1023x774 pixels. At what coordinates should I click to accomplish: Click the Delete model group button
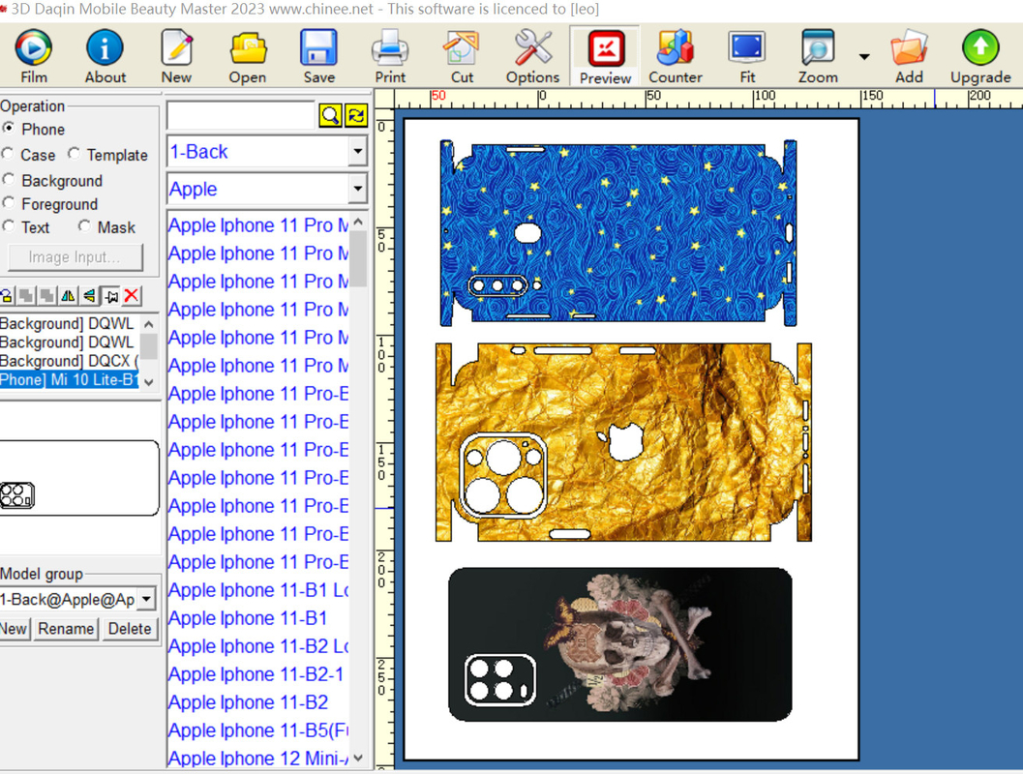[x=129, y=629]
